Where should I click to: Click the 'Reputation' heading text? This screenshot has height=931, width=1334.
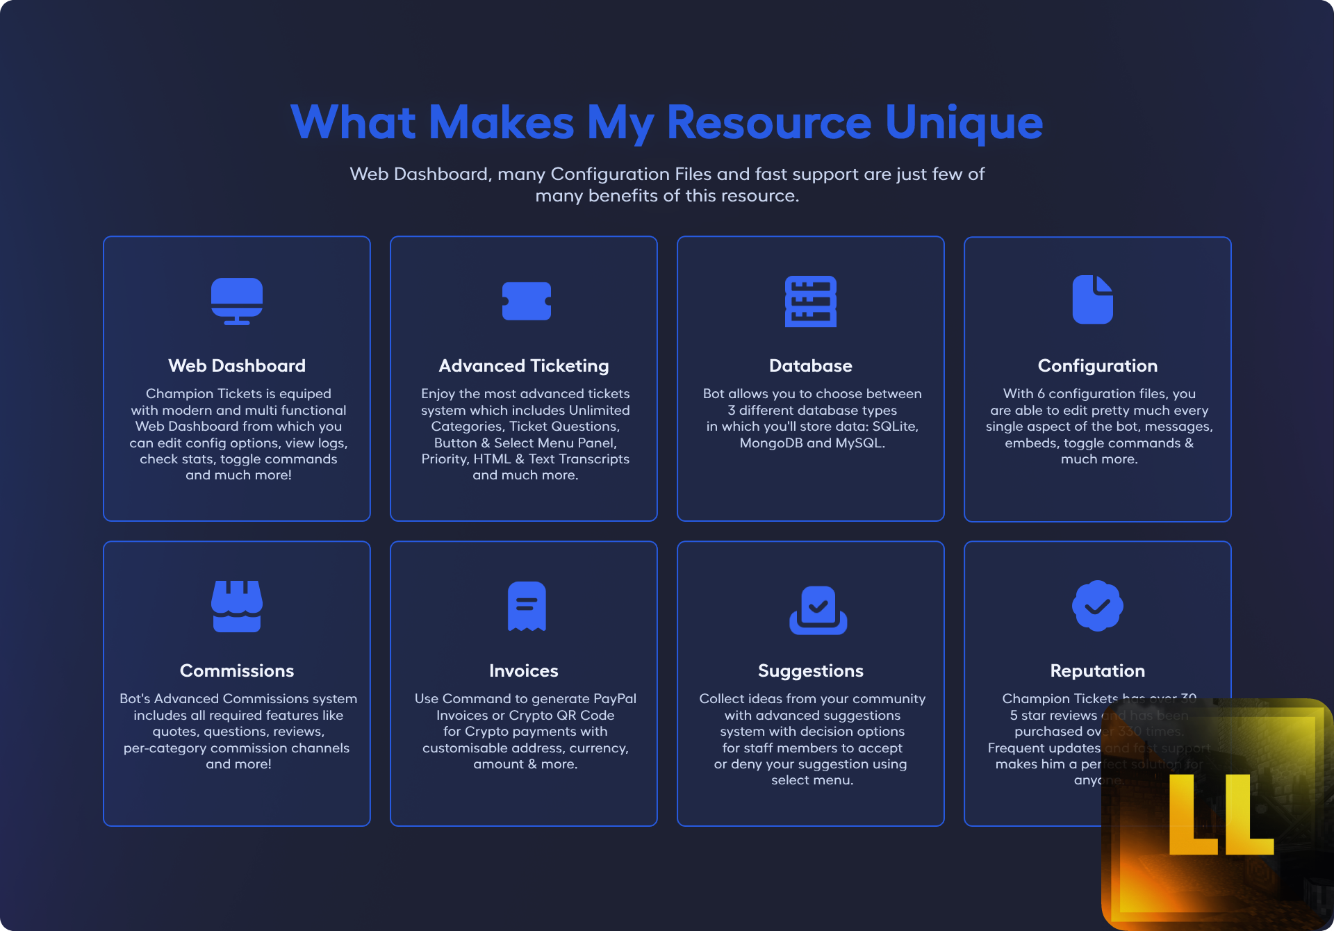point(1097,670)
